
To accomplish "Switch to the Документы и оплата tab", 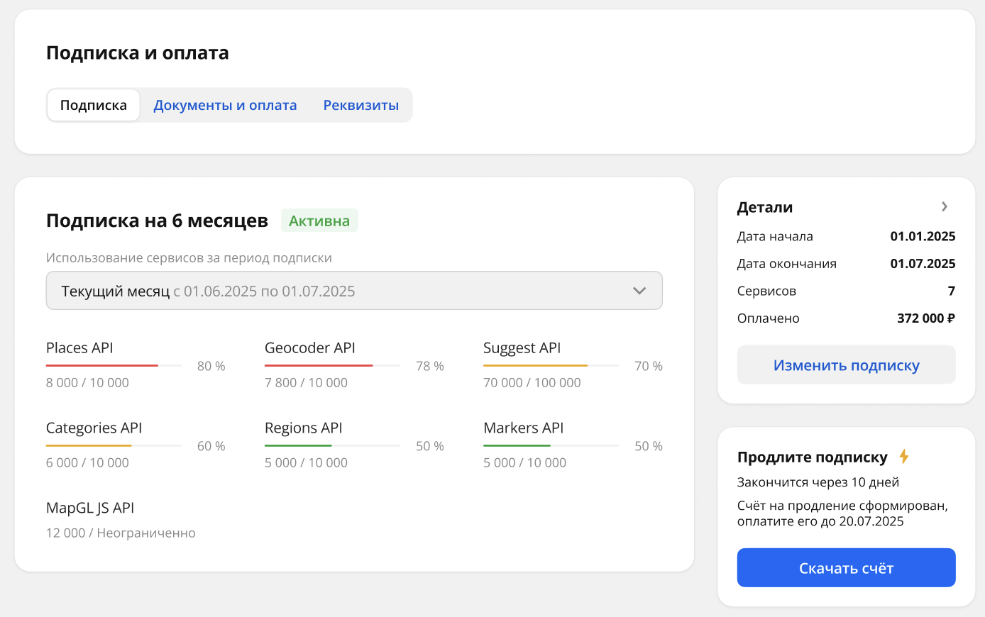I will 226,104.
